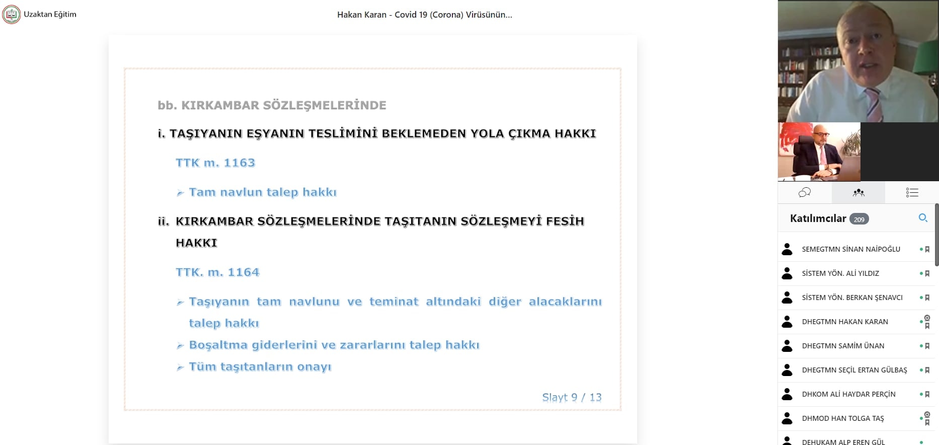The image size is (939, 445).
Task: Open the list/agenda tab icon
Action: pos(912,192)
